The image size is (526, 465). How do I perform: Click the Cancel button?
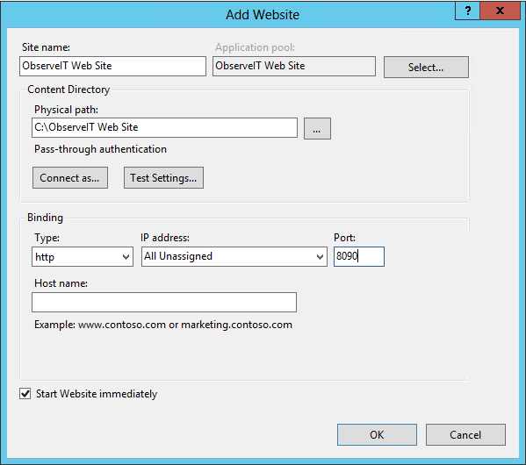coord(465,435)
